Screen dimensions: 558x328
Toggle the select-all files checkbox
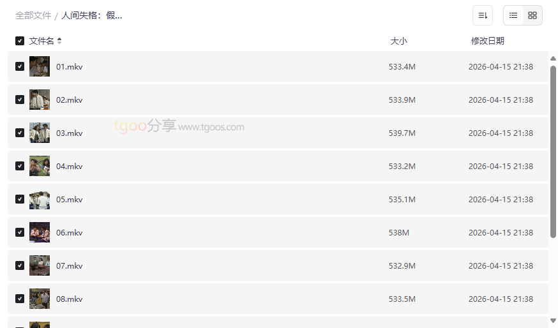coord(20,41)
